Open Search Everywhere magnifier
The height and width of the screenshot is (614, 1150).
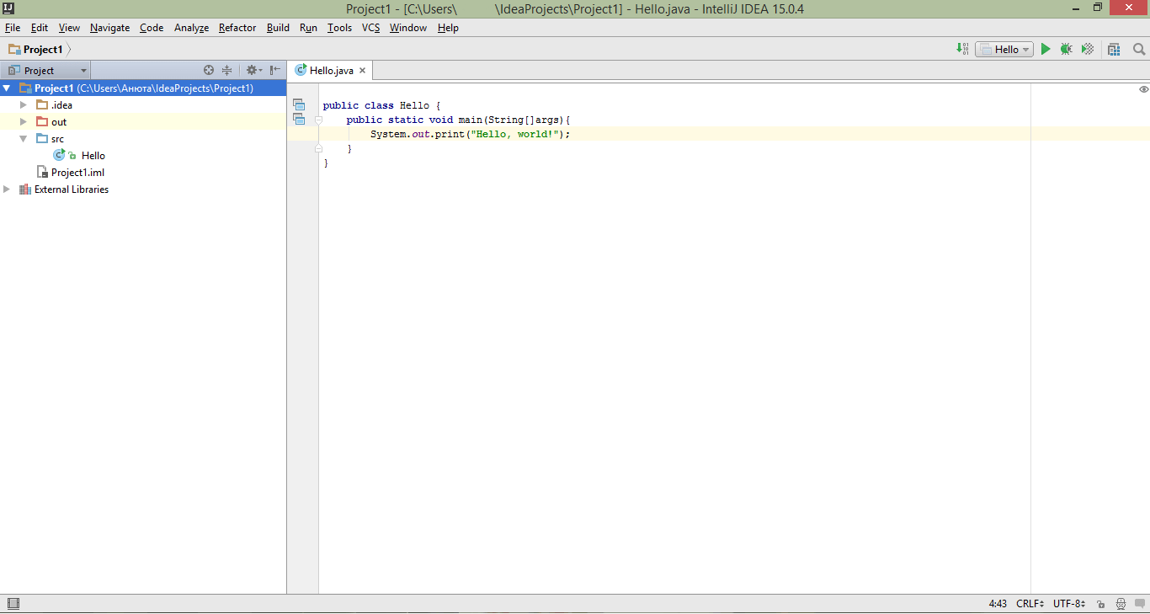point(1139,49)
